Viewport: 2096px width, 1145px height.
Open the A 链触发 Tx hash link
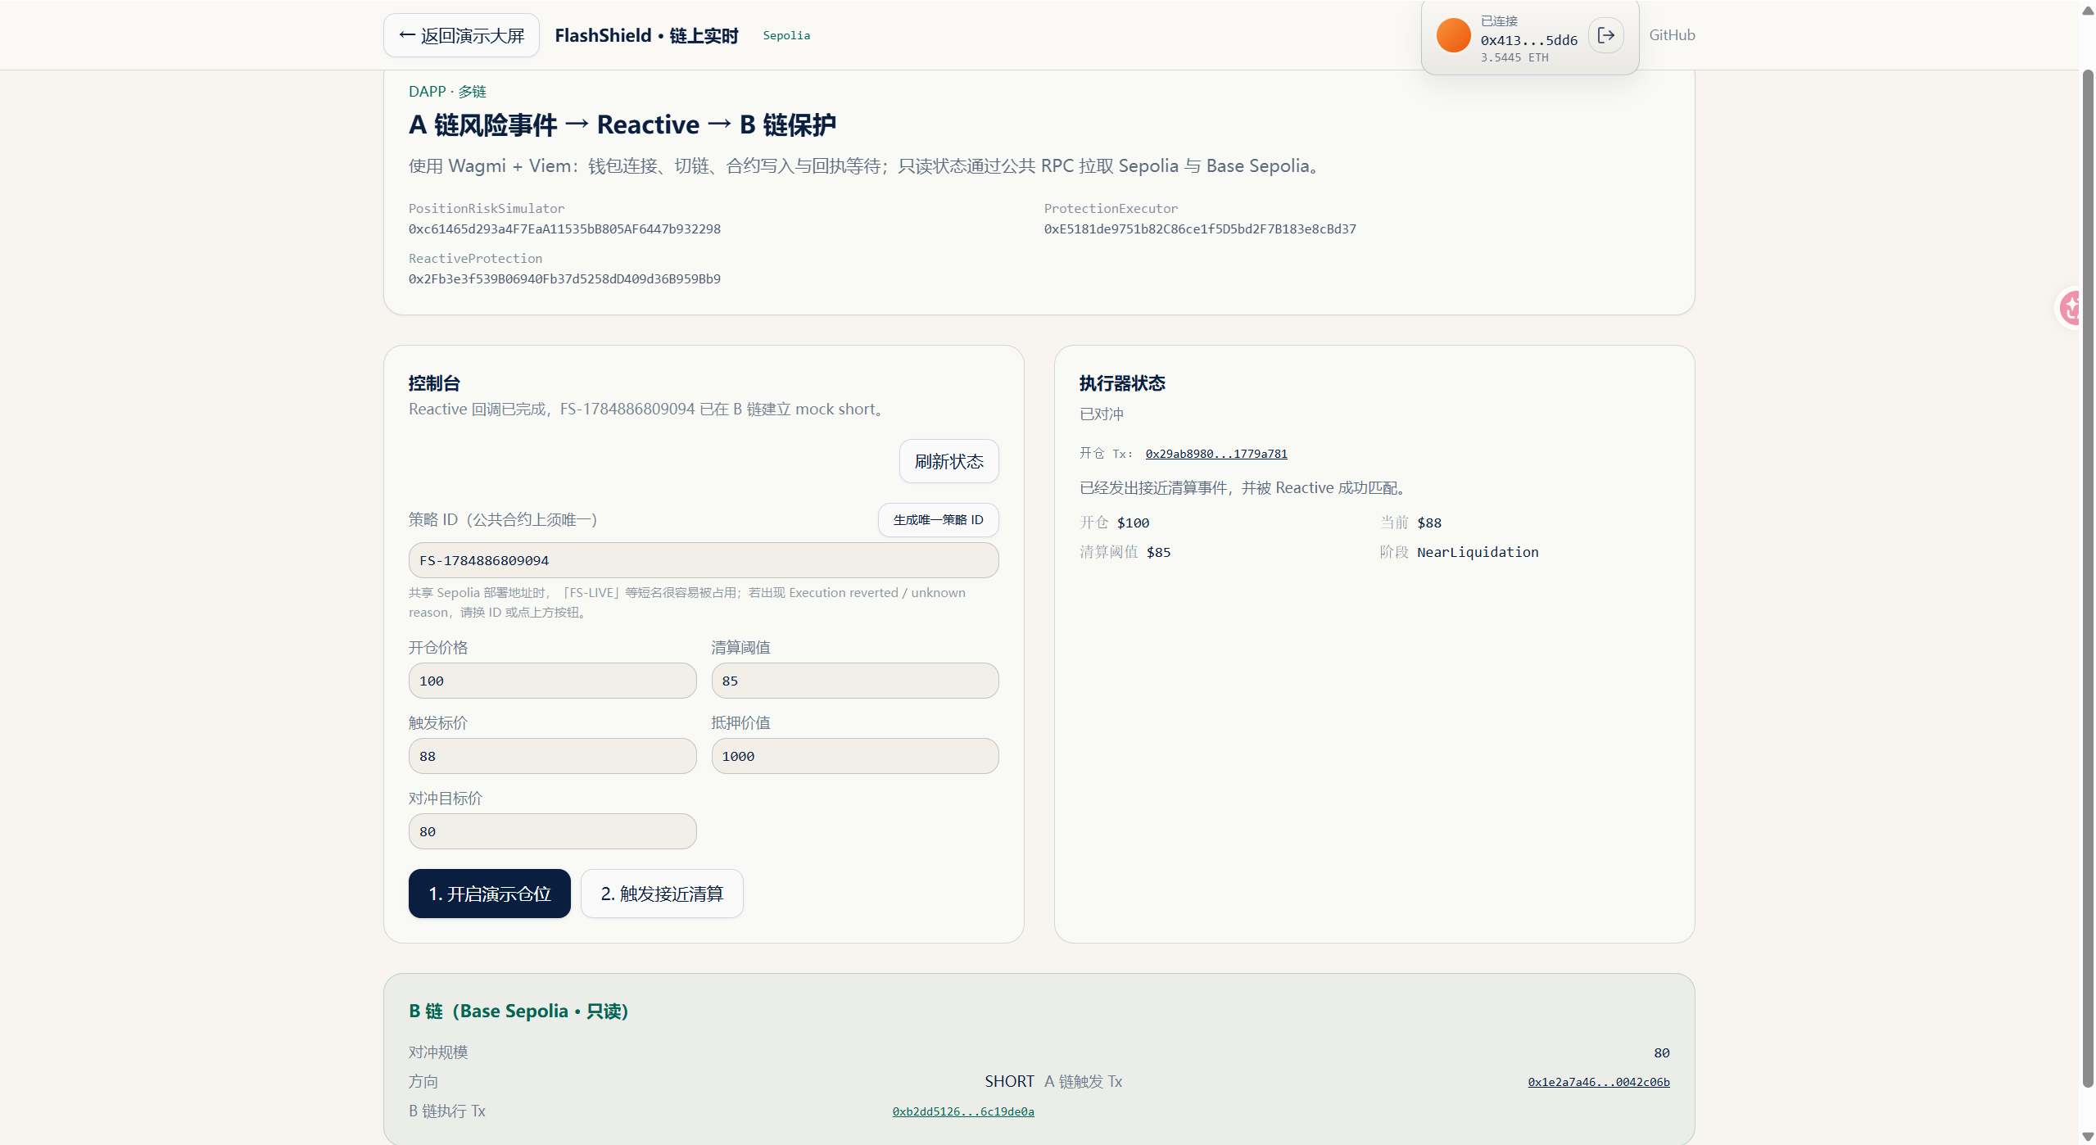(1599, 1082)
